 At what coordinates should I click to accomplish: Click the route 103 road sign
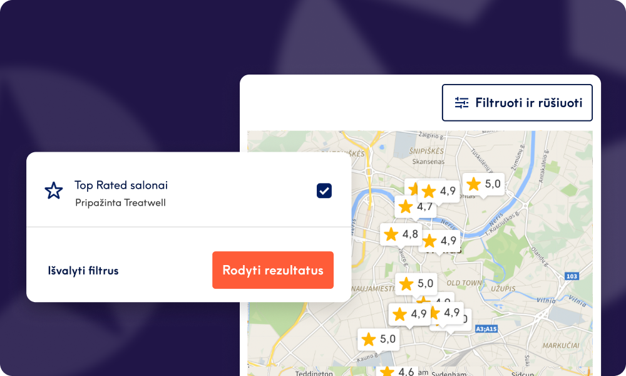(x=570, y=276)
